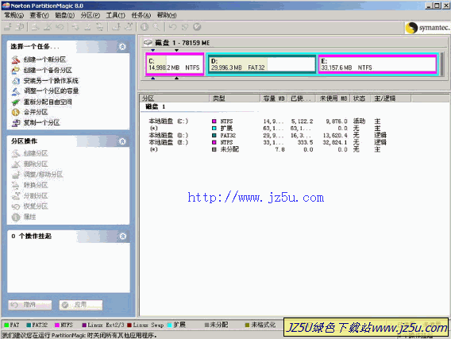Click the disk icon next to 磁盘 1 - 78159 MB
451x339 pixels.
(x=148, y=43)
